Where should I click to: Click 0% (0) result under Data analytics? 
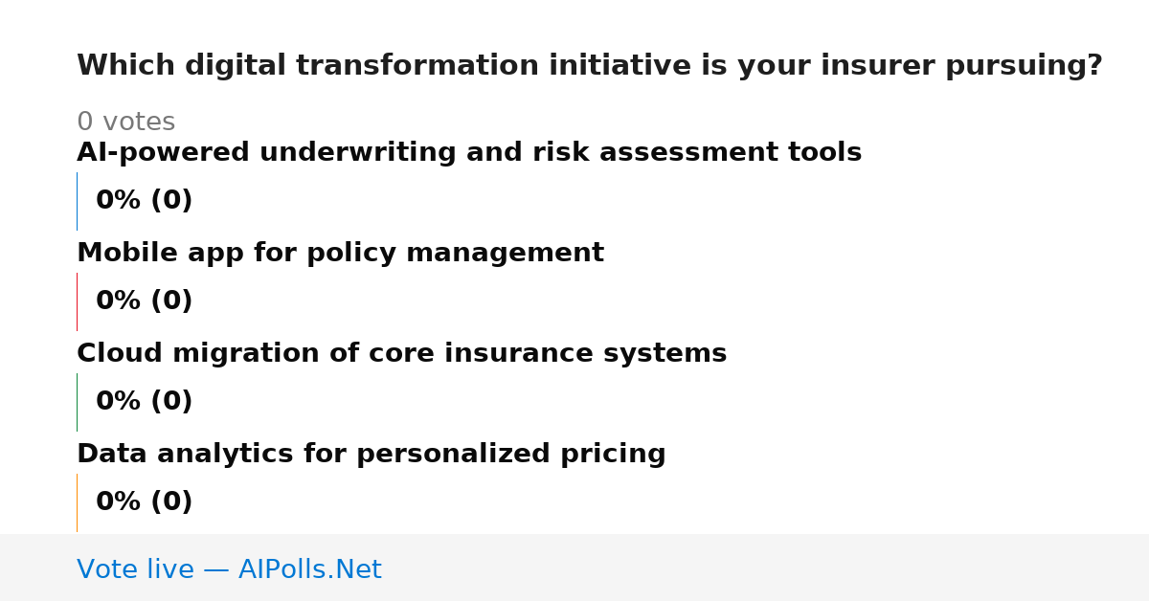144,502
